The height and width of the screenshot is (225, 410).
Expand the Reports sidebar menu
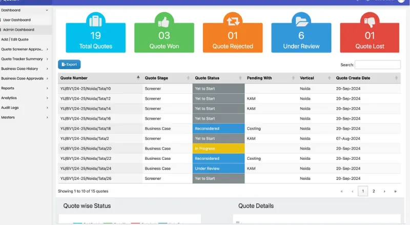47,88
